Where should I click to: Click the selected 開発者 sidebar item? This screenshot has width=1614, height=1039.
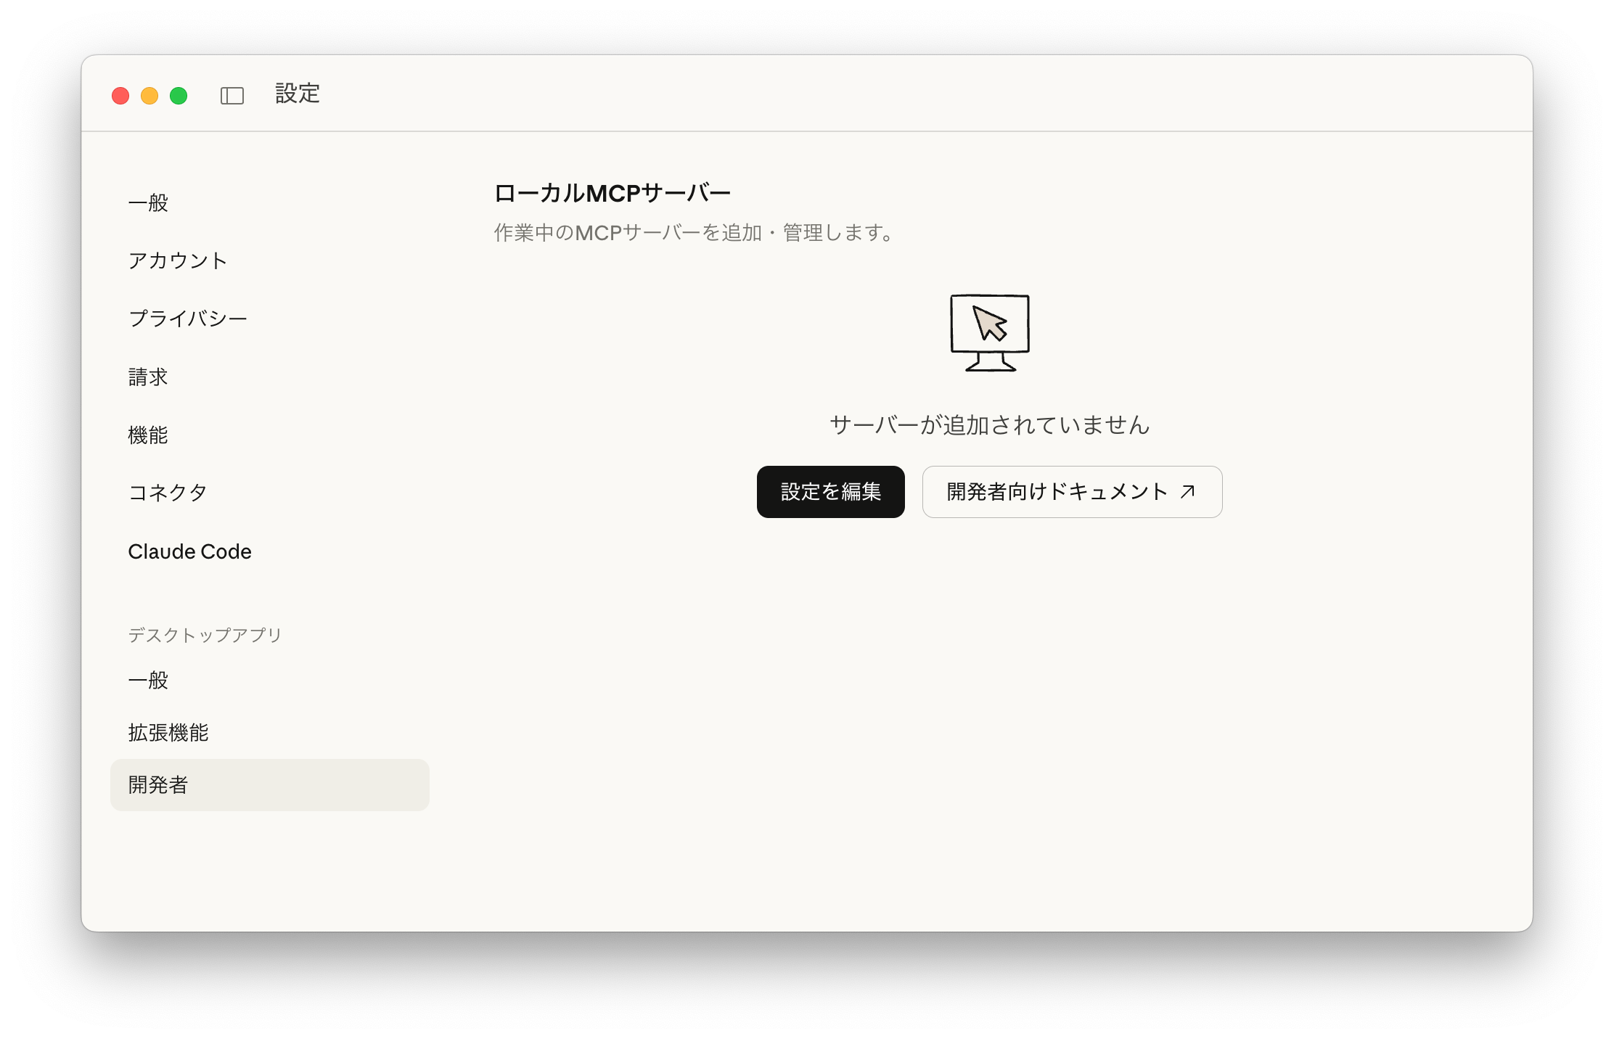pyautogui.click(x=269, y=785)
